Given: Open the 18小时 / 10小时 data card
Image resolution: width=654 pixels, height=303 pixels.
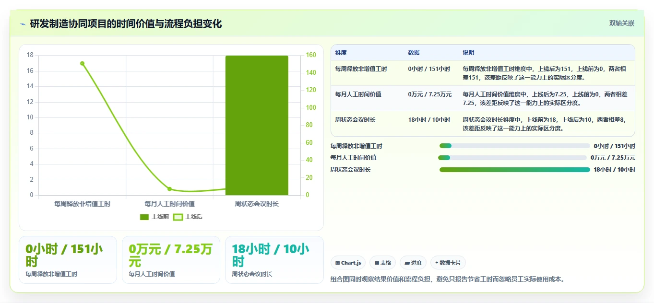Looking at the screenshot, I should (x=274, y=260).
